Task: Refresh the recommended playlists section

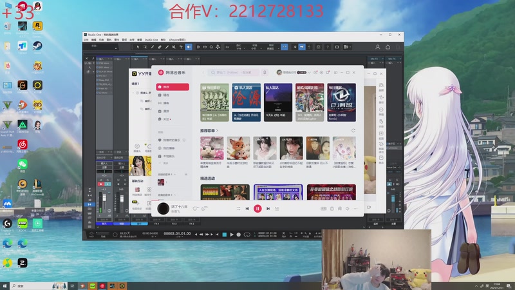Action: point(353,131)
